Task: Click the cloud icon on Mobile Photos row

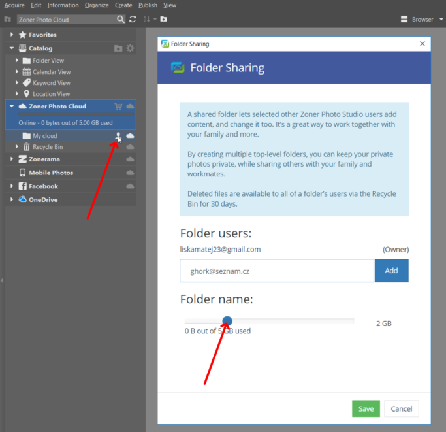Action: (x=130, y=173)
